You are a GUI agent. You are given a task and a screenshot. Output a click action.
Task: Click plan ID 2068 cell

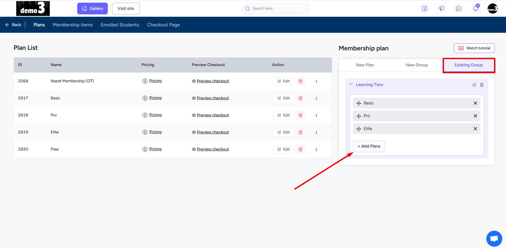tap(23, 81)
